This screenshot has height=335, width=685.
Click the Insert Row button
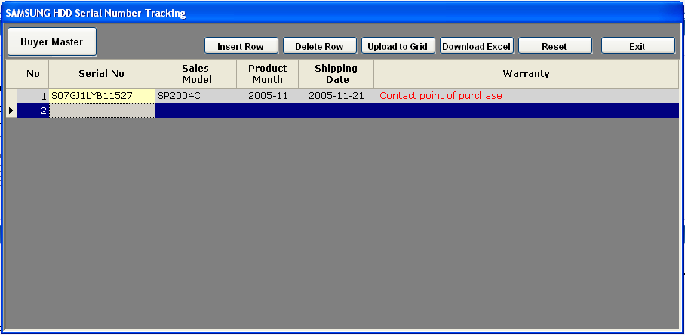[241, 46]
